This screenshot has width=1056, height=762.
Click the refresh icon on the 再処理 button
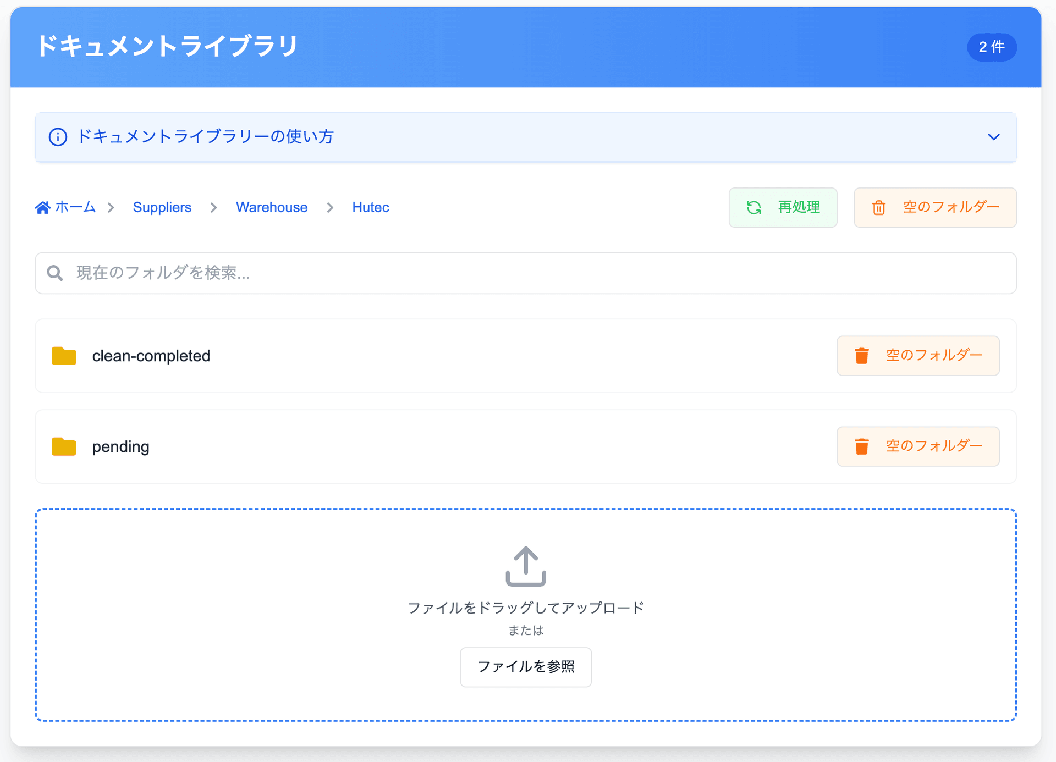755,207
